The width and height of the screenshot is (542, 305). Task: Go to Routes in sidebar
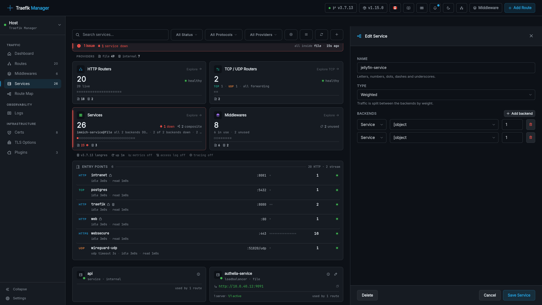(x=32, y=64)
